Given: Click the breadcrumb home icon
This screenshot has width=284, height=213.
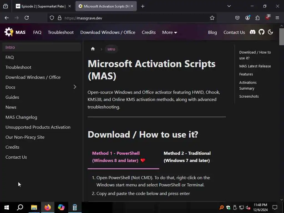Looking at the screenshot, I should point(93,49).
